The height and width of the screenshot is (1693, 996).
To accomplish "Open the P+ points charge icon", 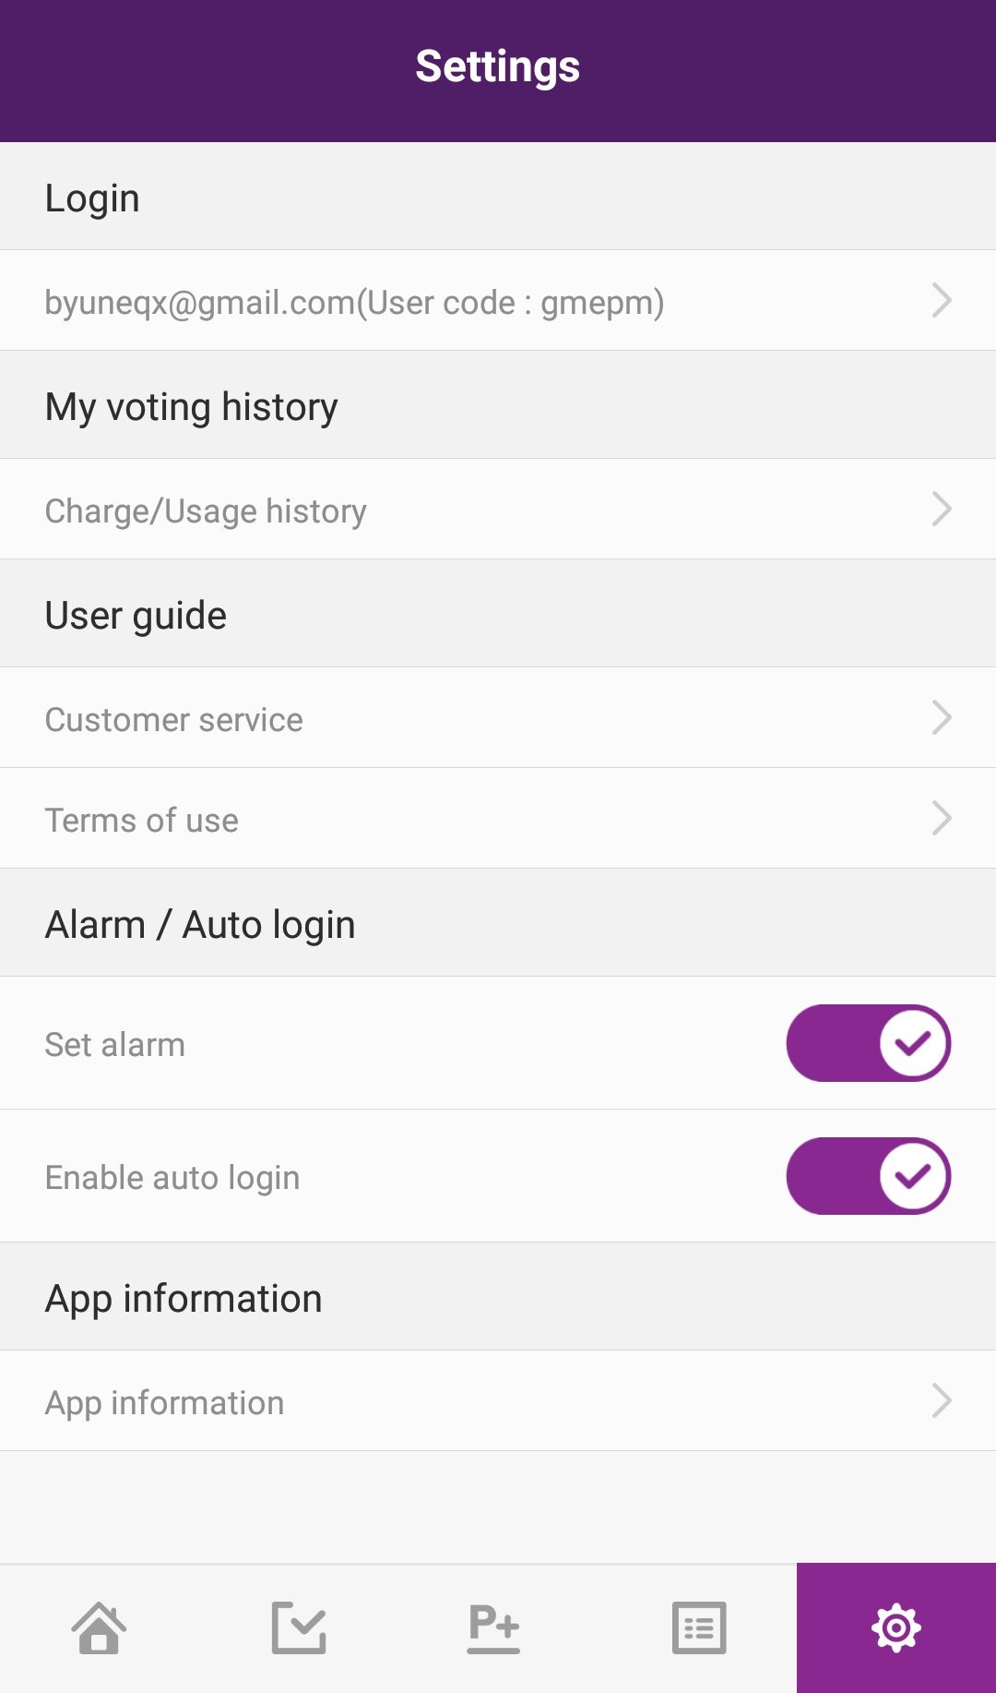I will pos(494,1627).
